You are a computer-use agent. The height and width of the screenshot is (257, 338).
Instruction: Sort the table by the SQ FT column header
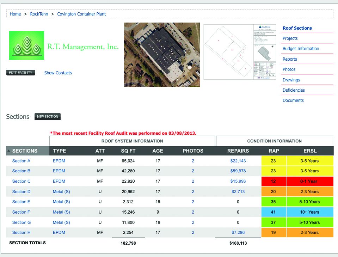(128, 151)
